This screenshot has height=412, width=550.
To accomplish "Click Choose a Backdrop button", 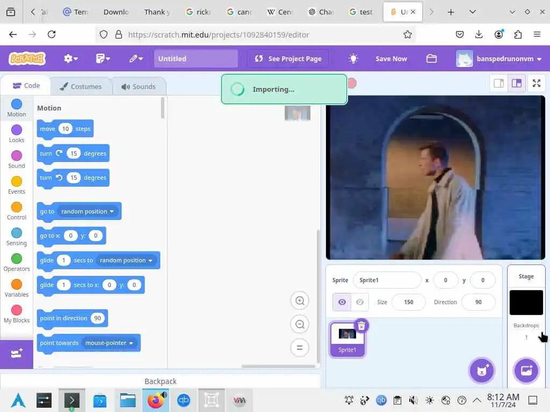I will 526,371.
